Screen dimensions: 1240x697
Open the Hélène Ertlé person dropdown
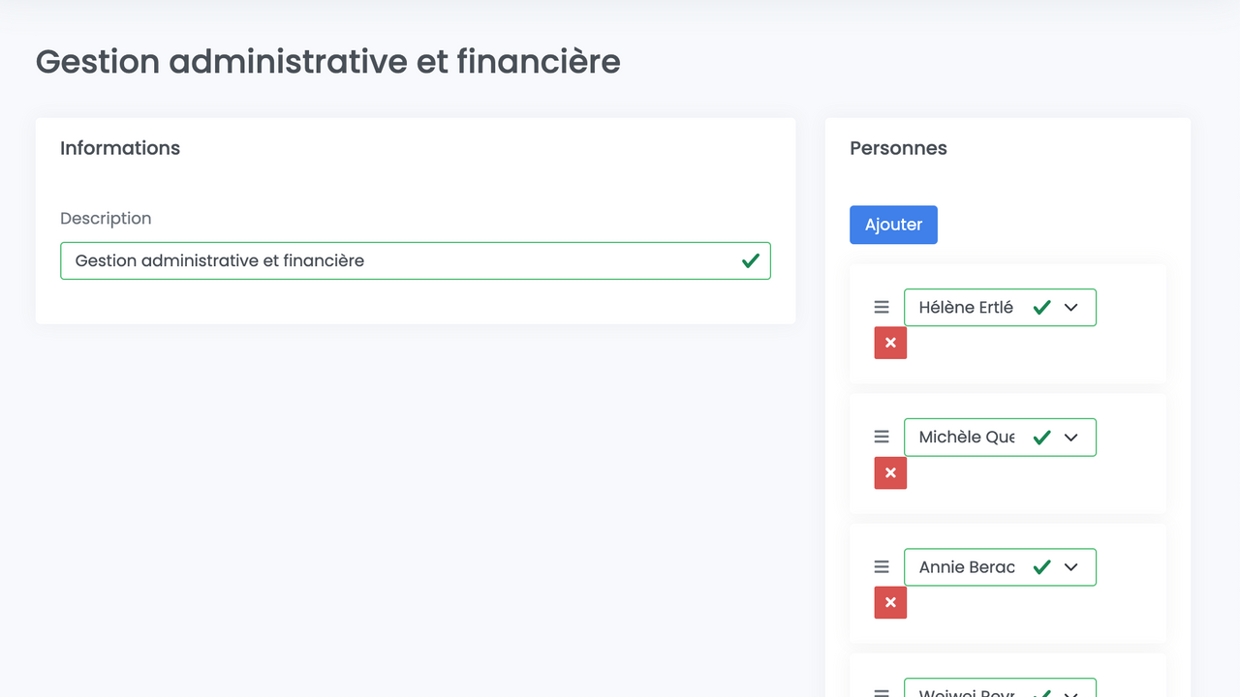[1070, 307]
